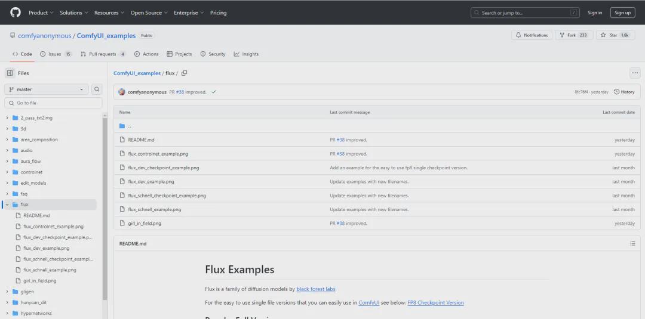The image size is (645, 319).
Task: Open the Pull requests tab
Action: [x=103, y=54]
